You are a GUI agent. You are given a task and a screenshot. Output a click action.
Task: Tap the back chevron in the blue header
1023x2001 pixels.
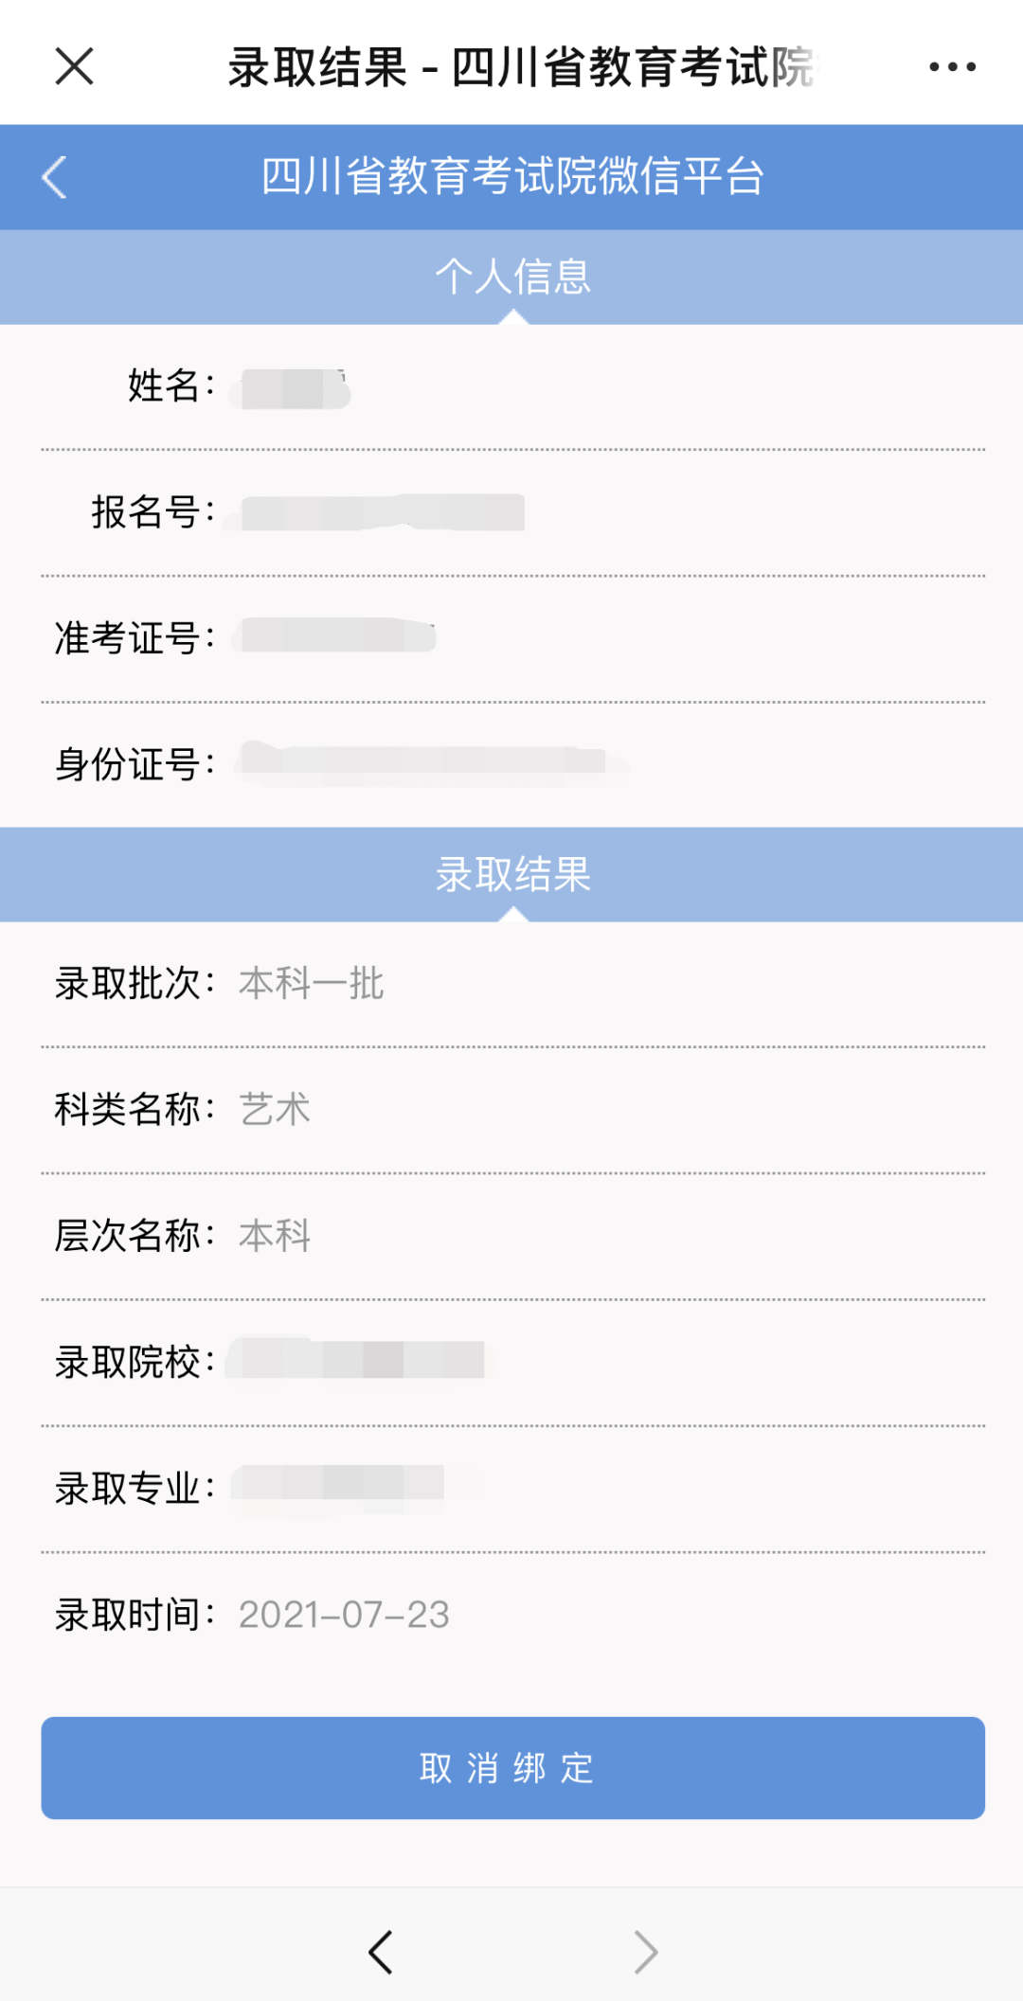click(x=55, y=177)
